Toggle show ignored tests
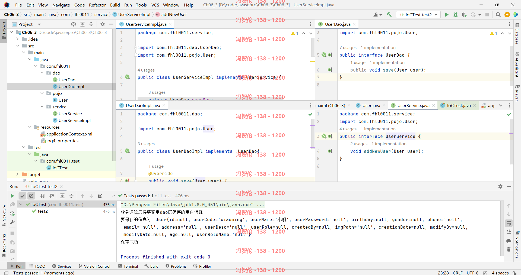 pyautogui.click(x=31, y=196)
